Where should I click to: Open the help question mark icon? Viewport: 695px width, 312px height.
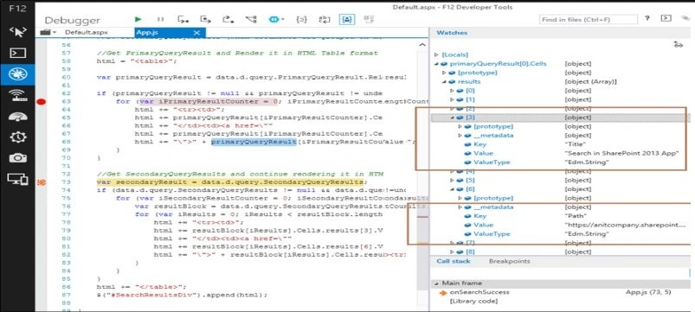pos(647,19)
